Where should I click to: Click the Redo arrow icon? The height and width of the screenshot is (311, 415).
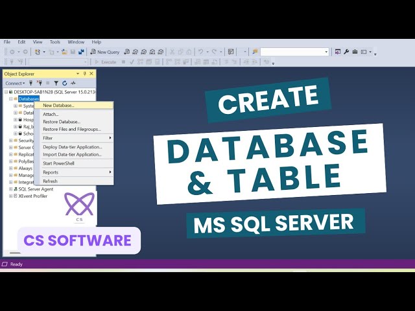pyautogui.click(x=214, y=52)
